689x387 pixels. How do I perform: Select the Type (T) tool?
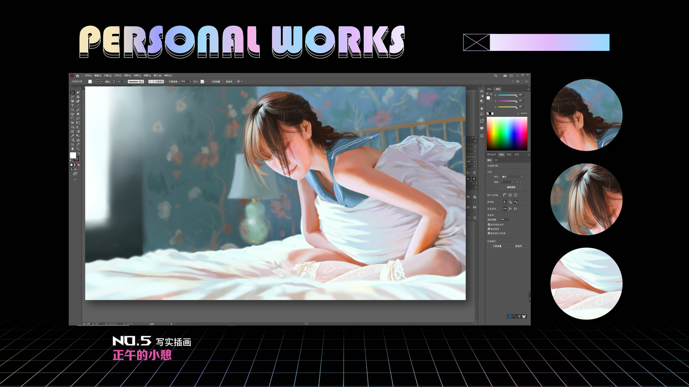(x=73, y=106)
